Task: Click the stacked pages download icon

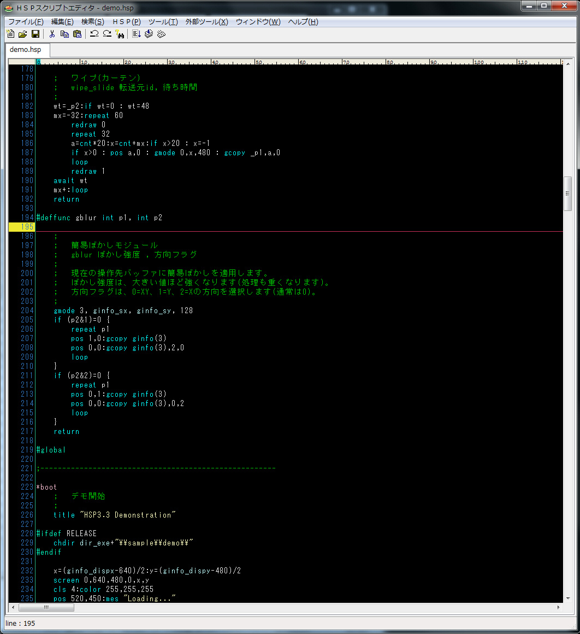Action: (149, 34)
